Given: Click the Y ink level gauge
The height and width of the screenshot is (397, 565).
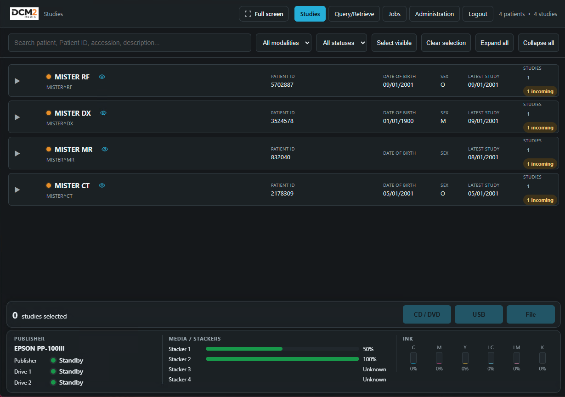Looking at the screenshot, I should click(465, 358).
